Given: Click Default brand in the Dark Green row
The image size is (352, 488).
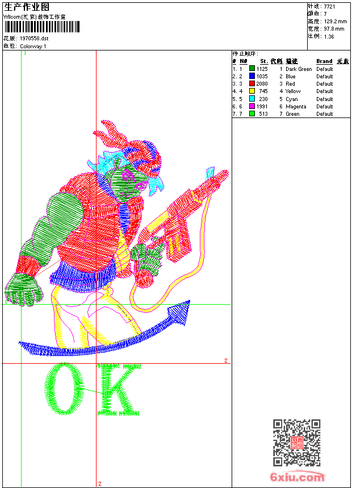Looking at the screenshot, I should (x=325, y=69).
